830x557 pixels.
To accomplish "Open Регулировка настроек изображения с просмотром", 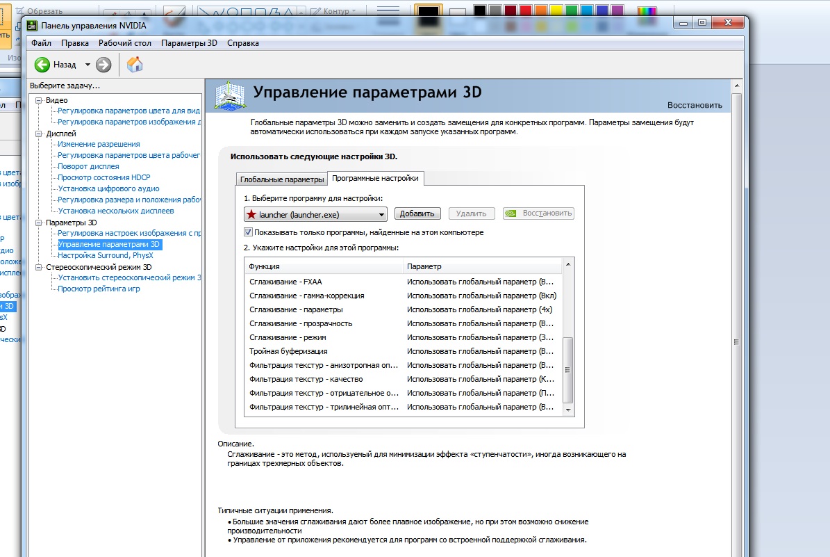I will (129, 233).
